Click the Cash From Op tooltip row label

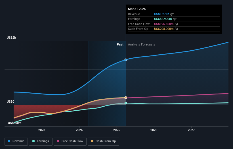pyautogui.click(x=138, y=29)
